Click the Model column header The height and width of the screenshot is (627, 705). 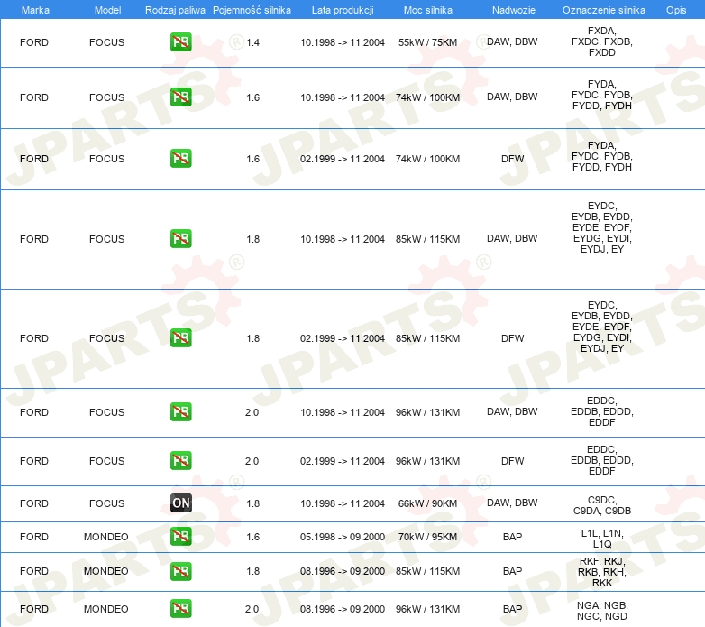[107, 10]
